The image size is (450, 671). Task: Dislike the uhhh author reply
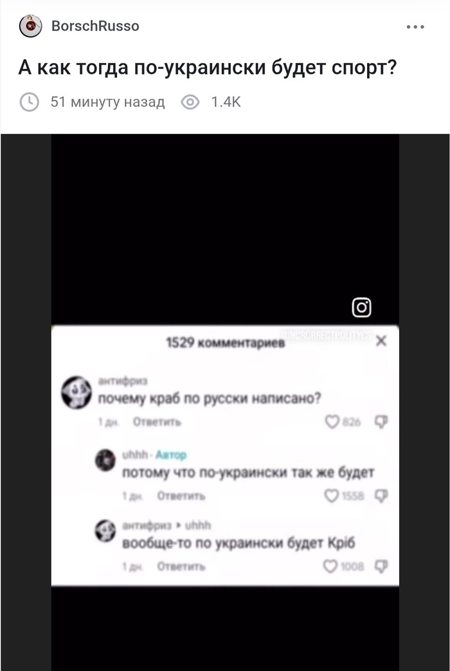[x=381, y=495]
